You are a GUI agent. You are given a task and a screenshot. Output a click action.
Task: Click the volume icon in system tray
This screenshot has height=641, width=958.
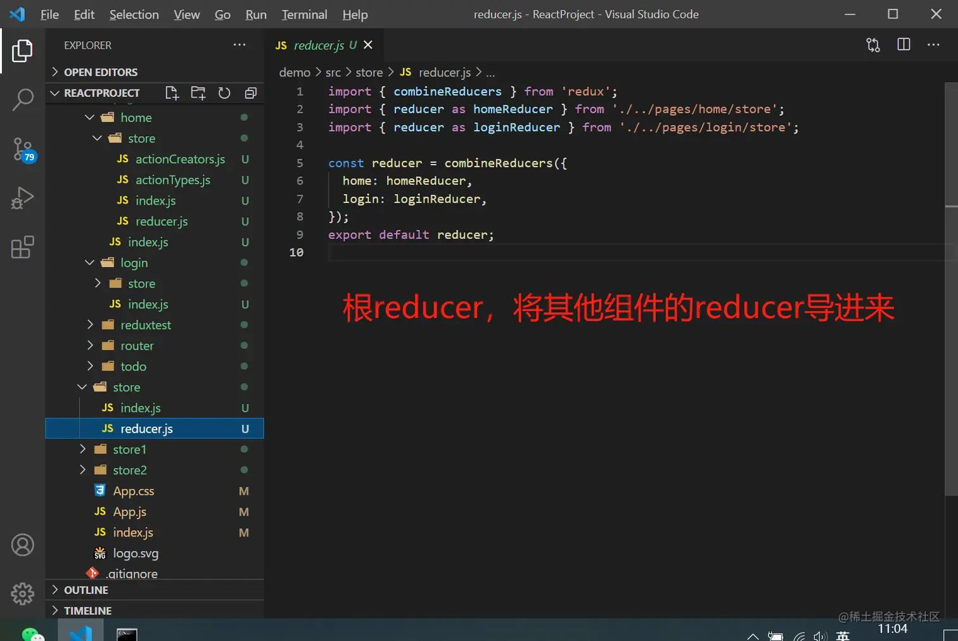point(821,637)
